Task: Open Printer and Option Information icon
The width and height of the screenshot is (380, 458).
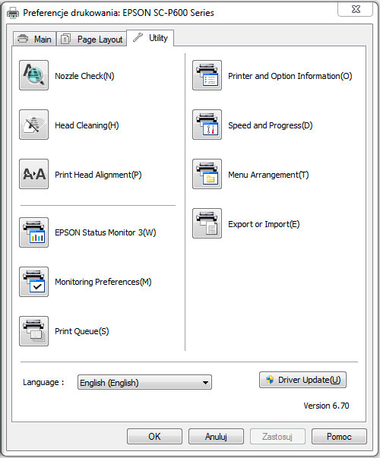Action: point(207,75)
